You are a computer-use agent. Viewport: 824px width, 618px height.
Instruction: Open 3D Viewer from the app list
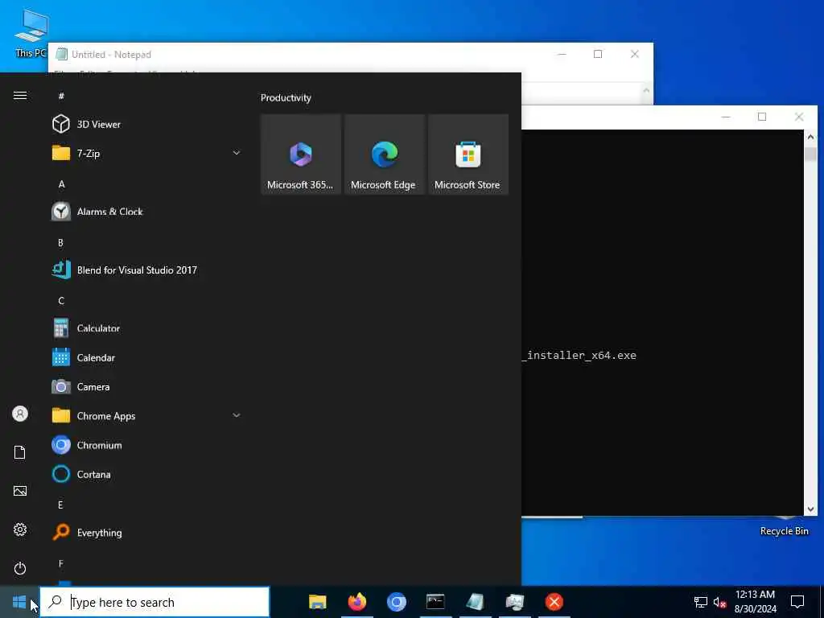147,124
